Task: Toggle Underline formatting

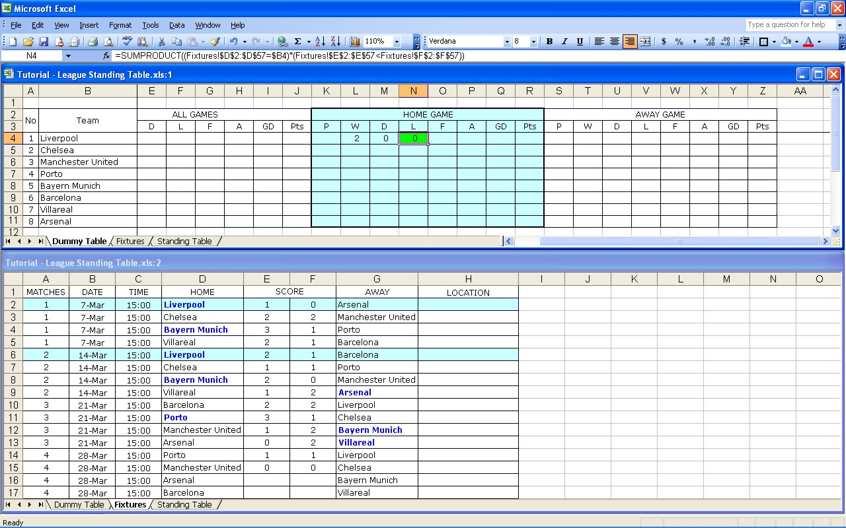Action: click(x=580, y=42)
